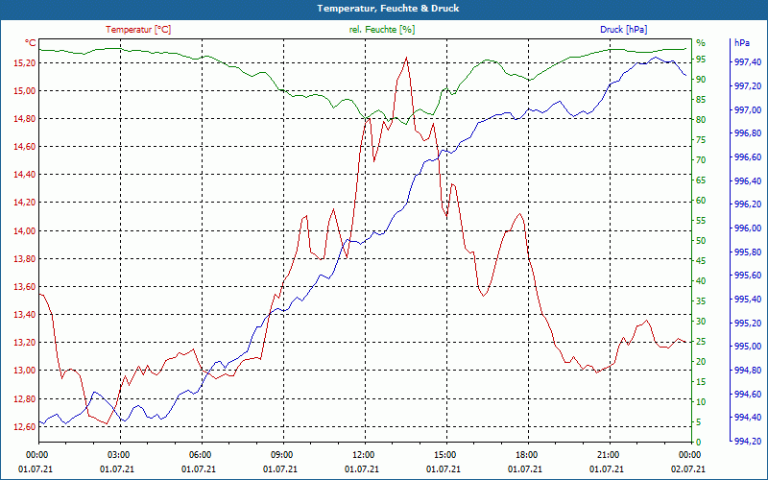Click the 95 humidity axis tick label
768x480 pixels.
(x=701, y=60)
